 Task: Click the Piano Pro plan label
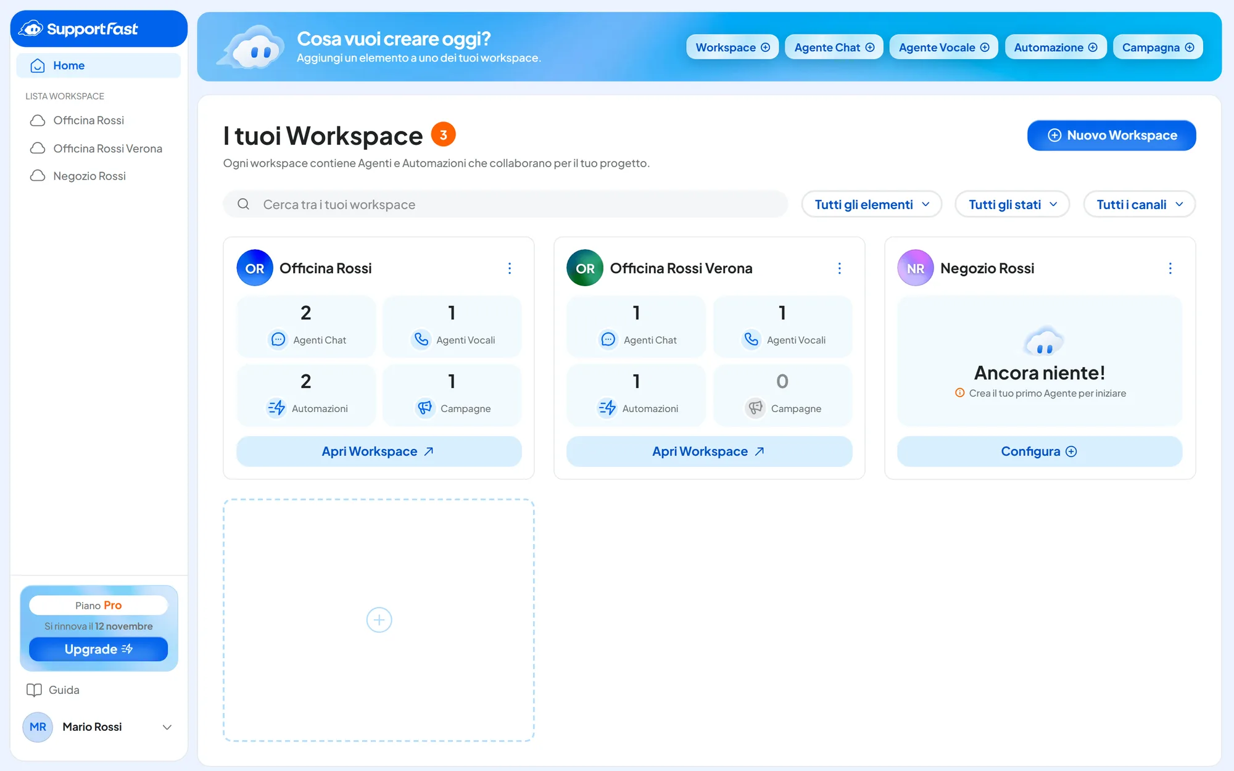[x=99, y=606]
